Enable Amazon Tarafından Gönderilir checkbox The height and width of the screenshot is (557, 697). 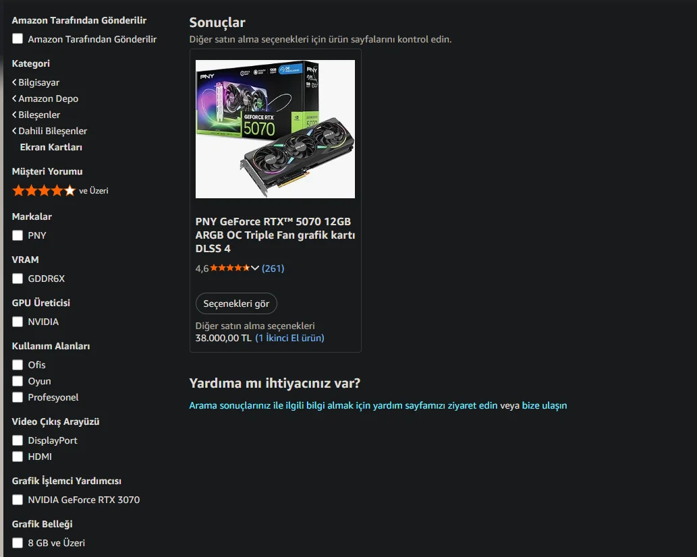18,39
